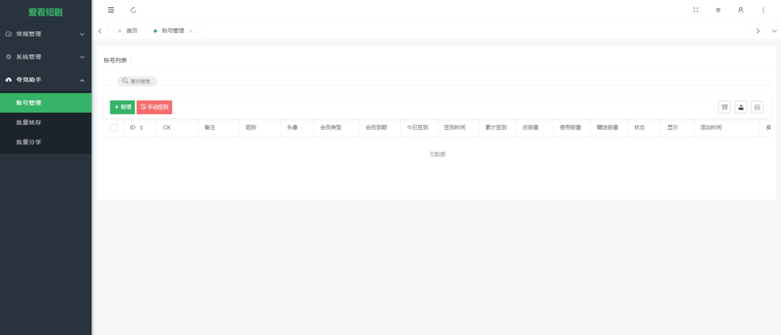Screen dimensions: 781x335
Task: Open the user profile icon
Action: click(x=740, y=10)
